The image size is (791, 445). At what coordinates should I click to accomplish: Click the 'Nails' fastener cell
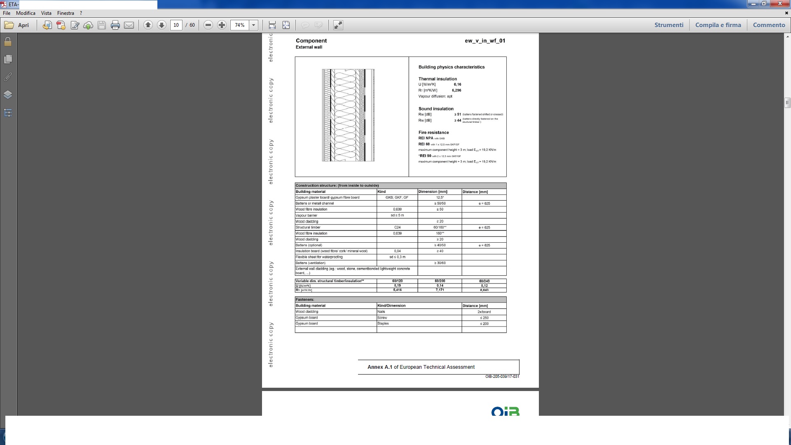pyautogui.click(x=419, y=312)
